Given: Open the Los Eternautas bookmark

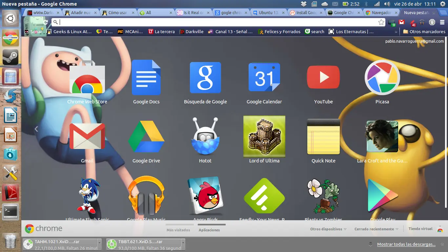Looking at the screenshot, I should [351, 32].
